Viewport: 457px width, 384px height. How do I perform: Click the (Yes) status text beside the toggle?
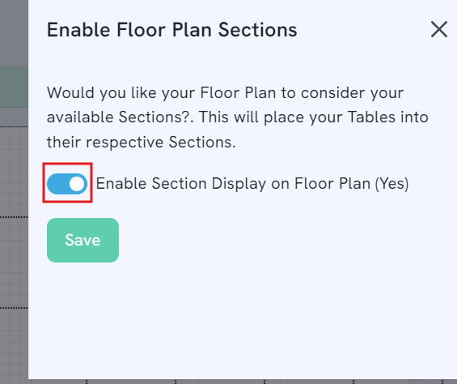tap(391, 184)
